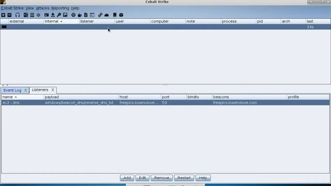
Task: Select the 'ec2 - dns' listener name
Action: [11, 103]
